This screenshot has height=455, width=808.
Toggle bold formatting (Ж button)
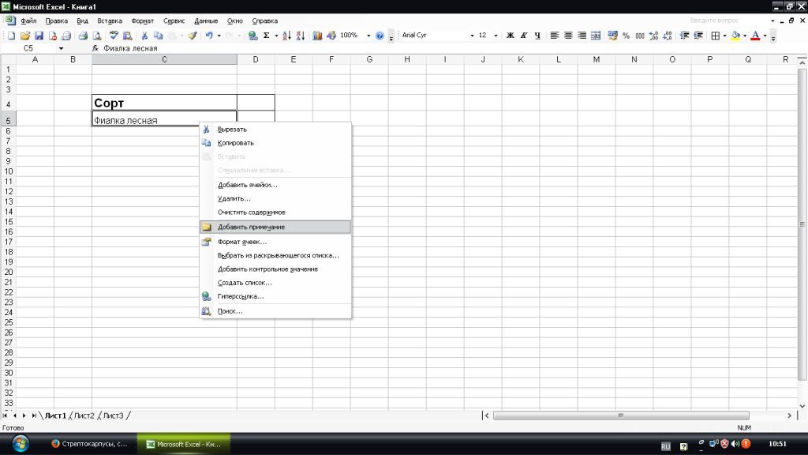click(x=510, y=36)
